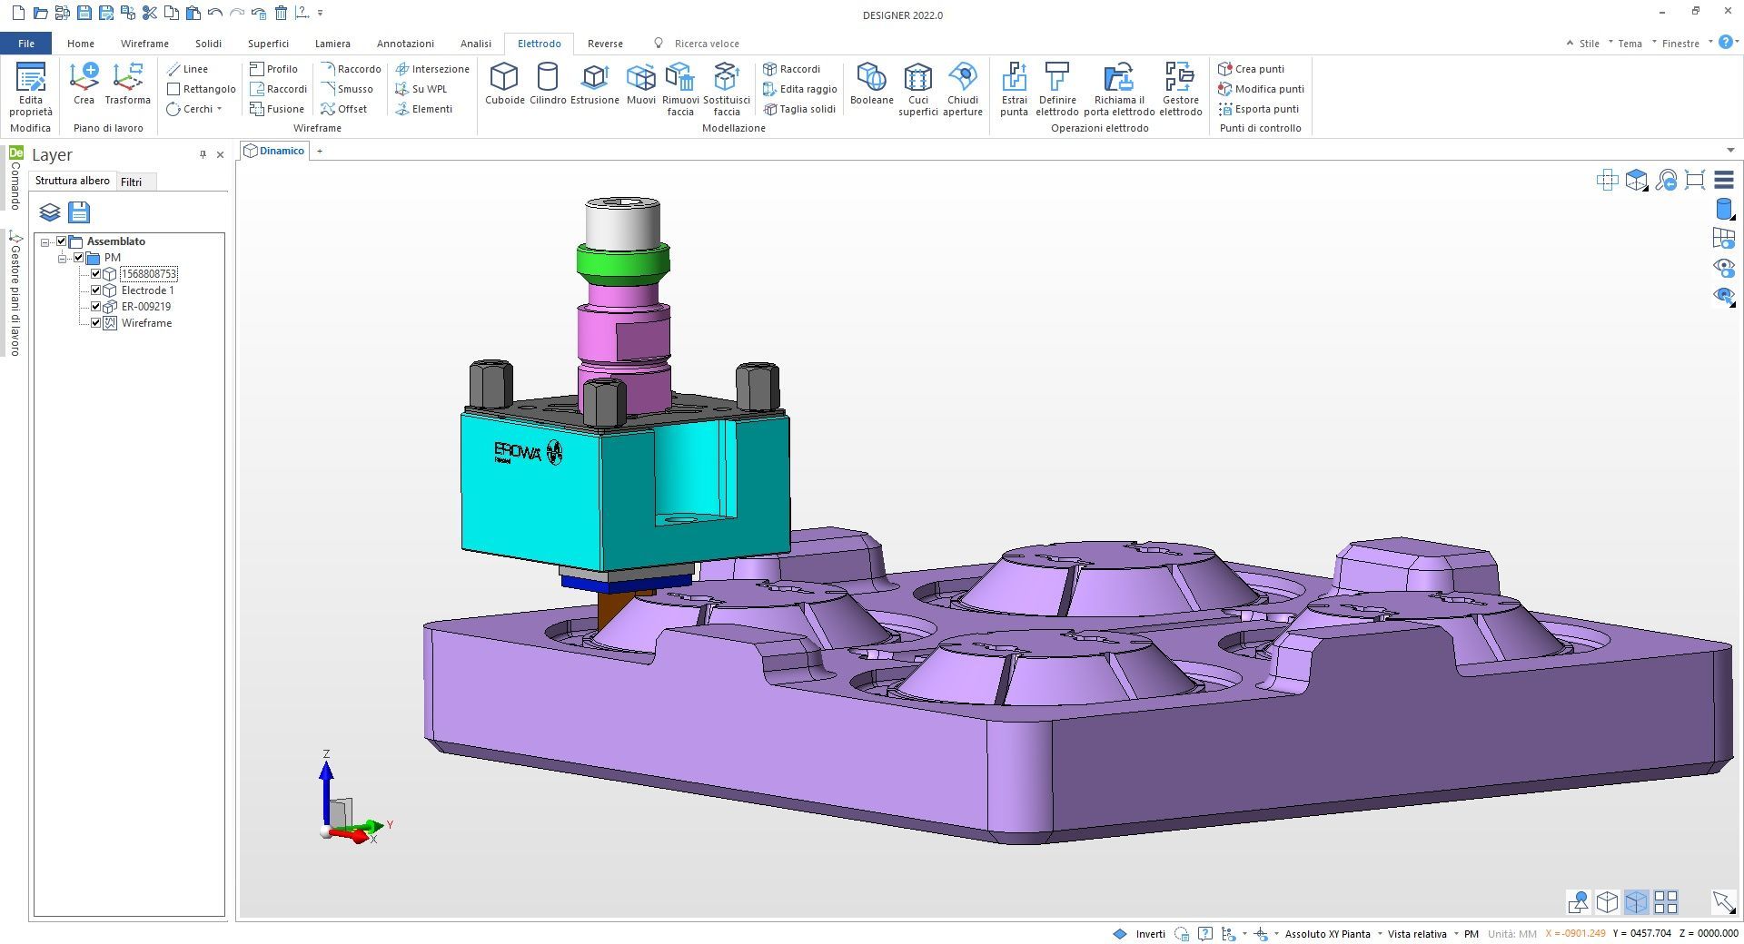
Task: Open the Estrusione tool
Action: click(x=595, y=84)
